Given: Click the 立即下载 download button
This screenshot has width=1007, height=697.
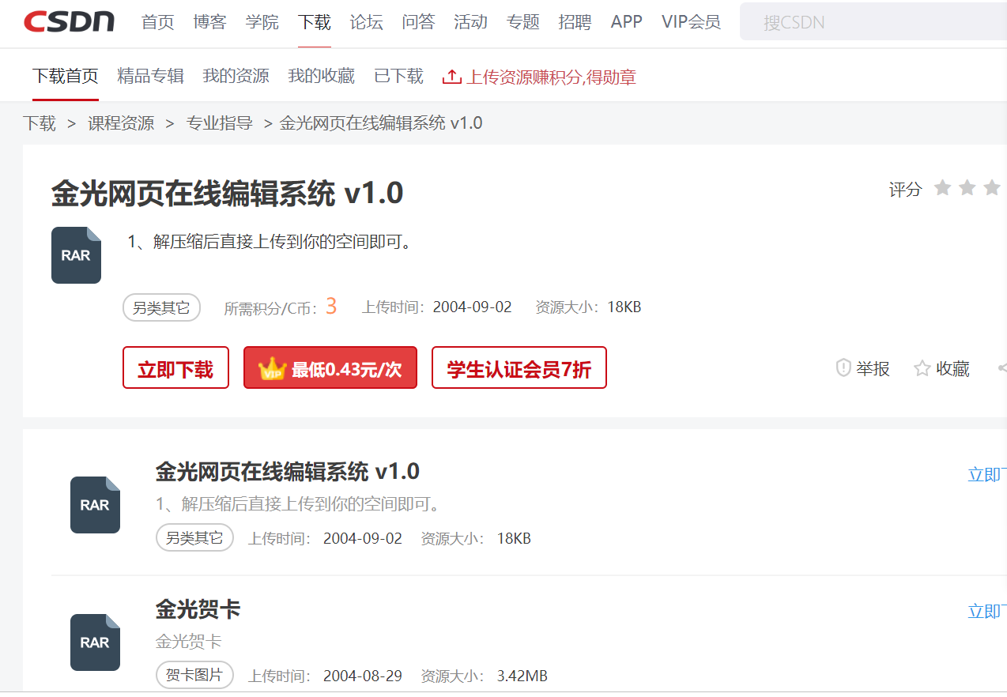Looking at the screenshot, I should [175, 367].
